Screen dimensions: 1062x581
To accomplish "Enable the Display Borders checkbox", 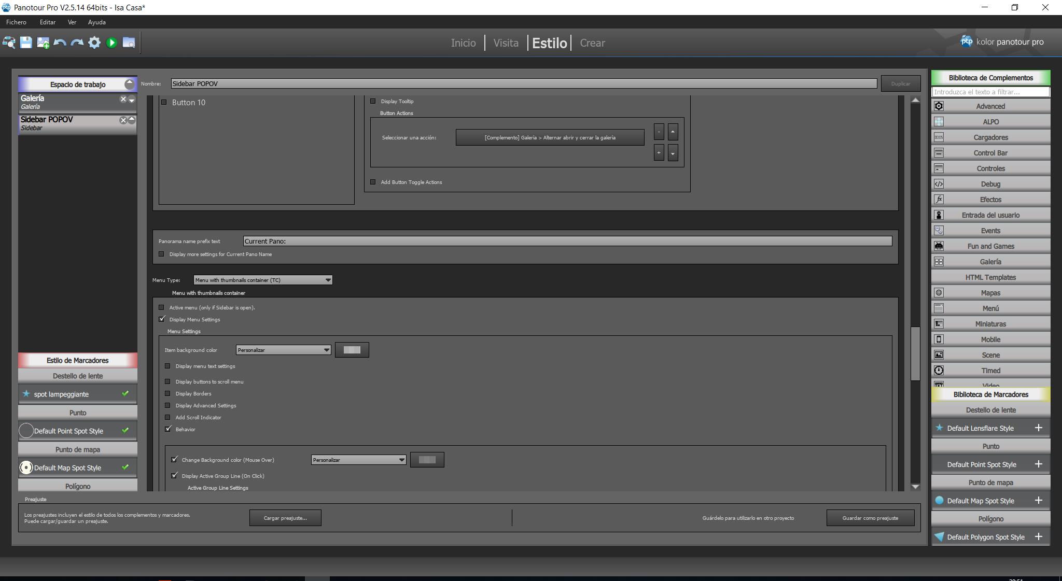I will [x=167, y=393].
